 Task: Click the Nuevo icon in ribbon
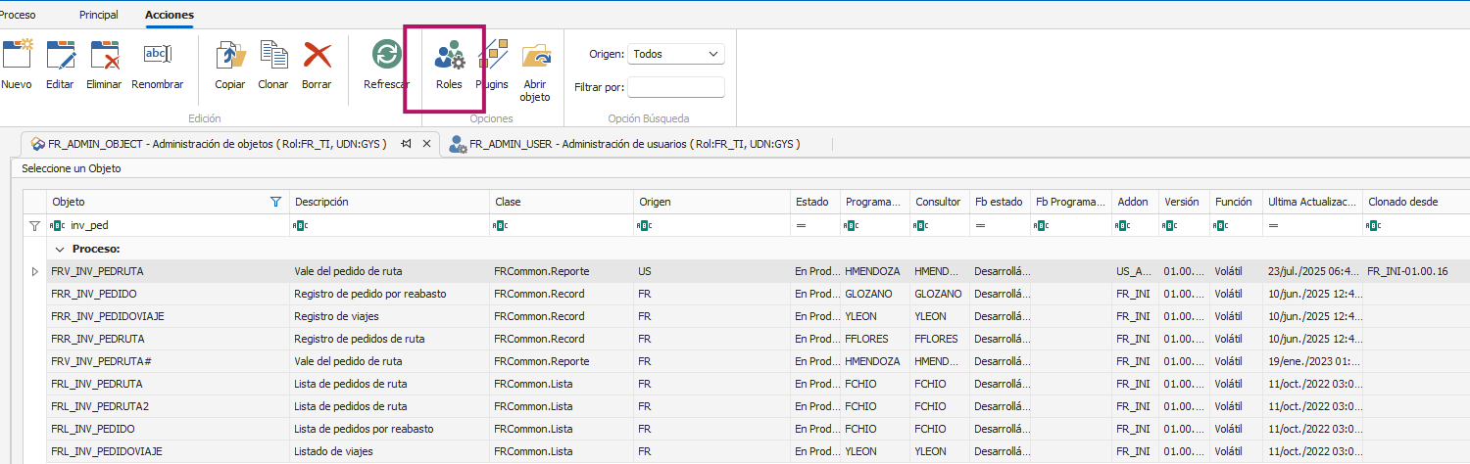coord(17,57)
